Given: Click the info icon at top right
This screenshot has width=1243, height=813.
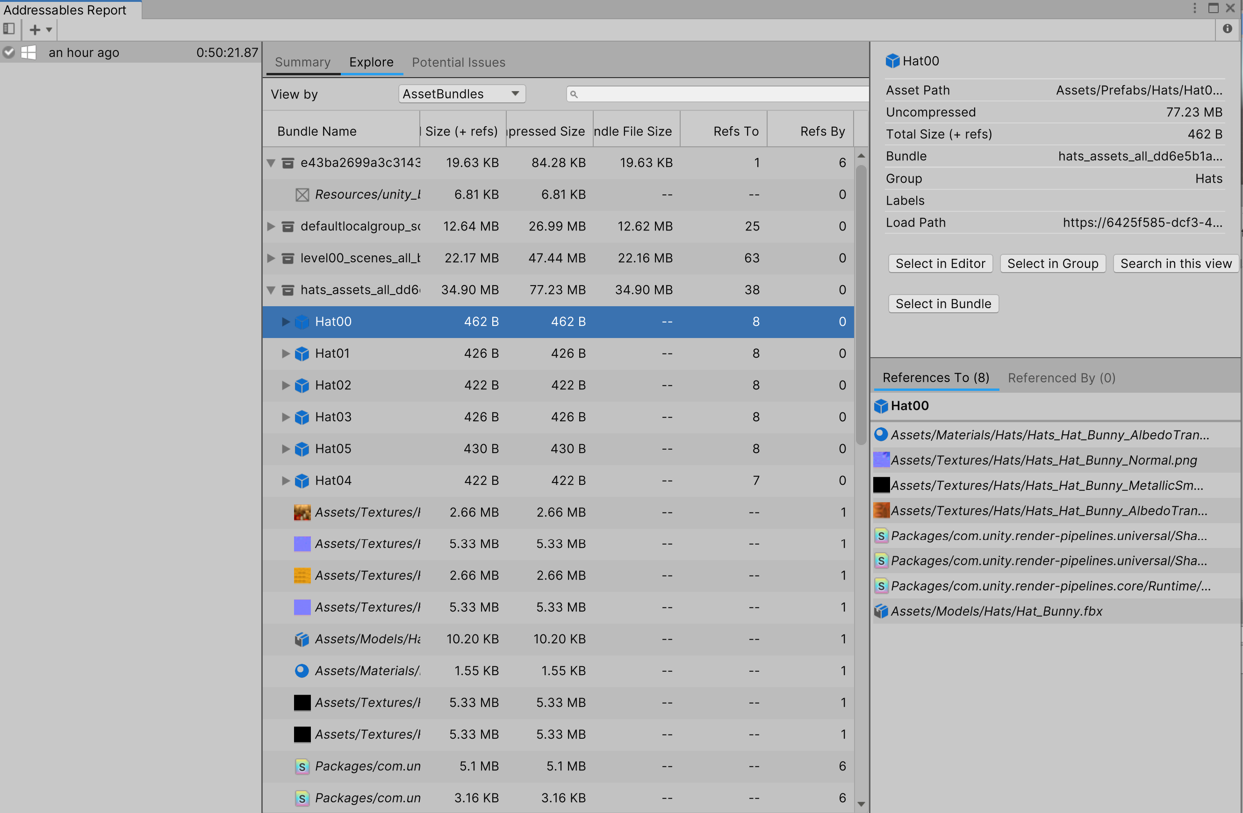Looking at the screenshot, I should [1227, 29].
